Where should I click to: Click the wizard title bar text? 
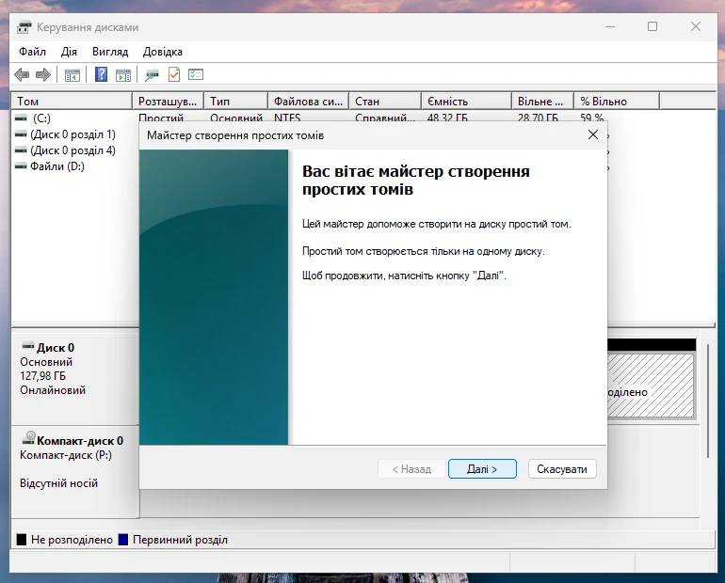point(235,135)
